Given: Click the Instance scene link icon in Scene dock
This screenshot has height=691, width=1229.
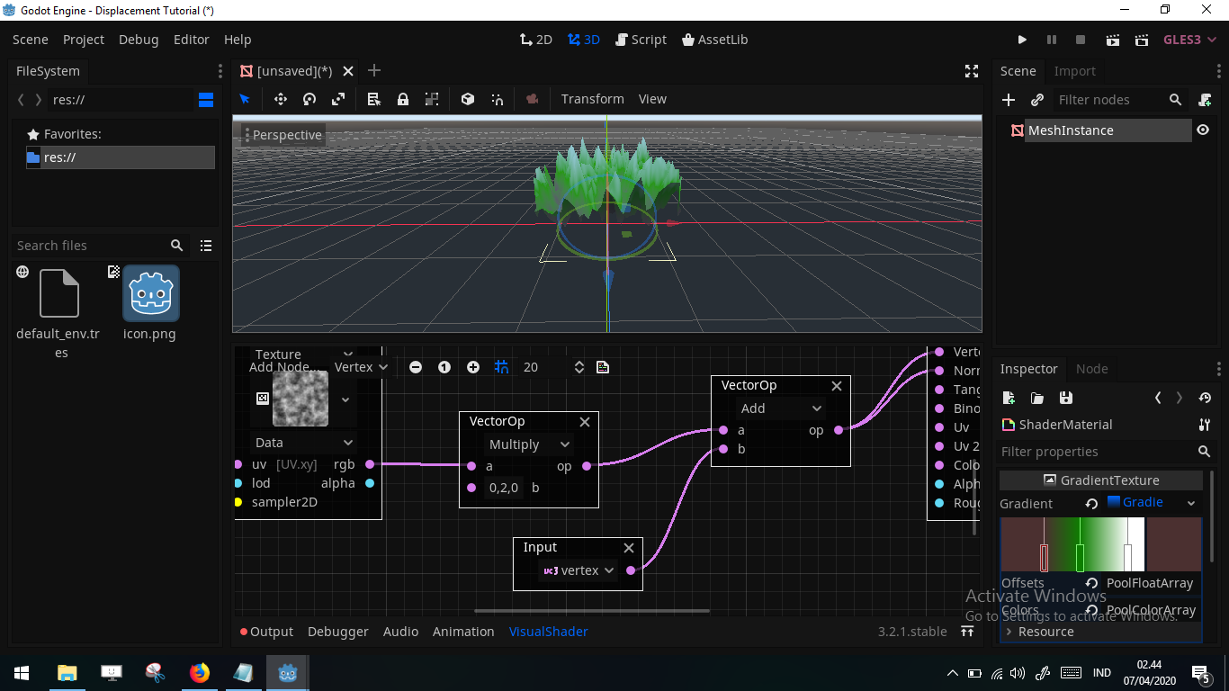Looking at the screenshot, I should (1036, 100).
